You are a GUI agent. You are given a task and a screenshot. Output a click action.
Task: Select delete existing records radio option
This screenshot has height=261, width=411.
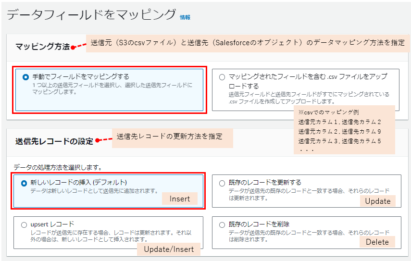pos(222,225)
